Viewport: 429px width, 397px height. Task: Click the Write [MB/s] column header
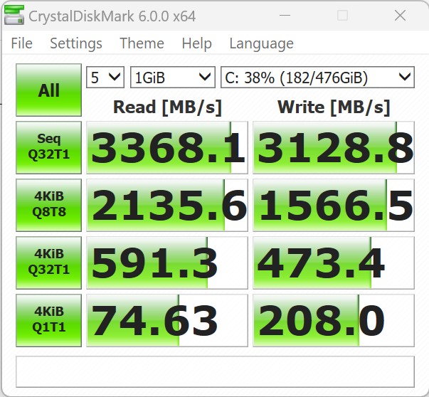(334, 107)
